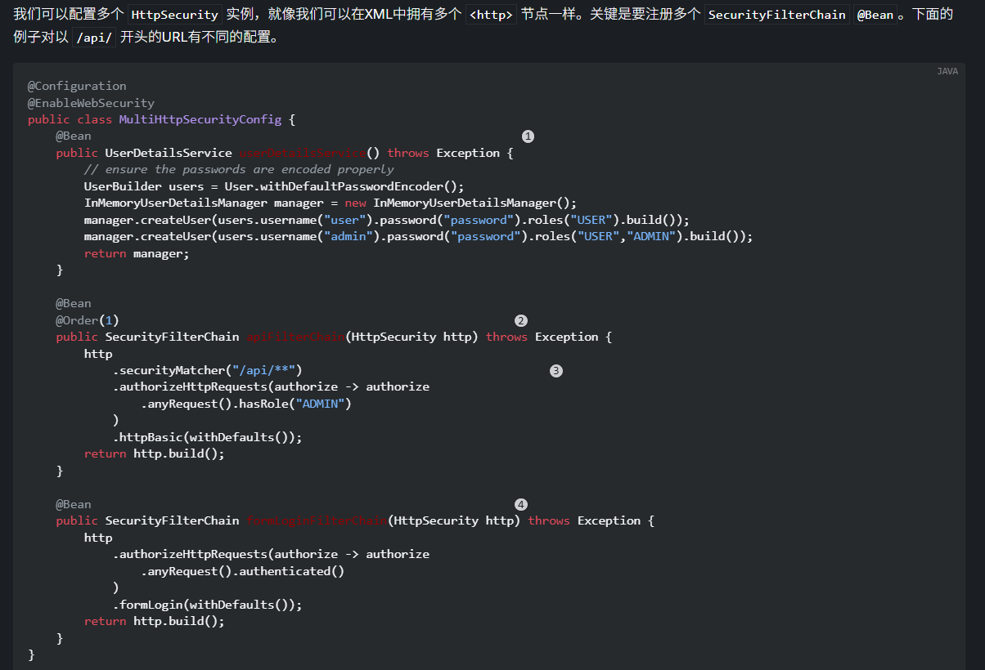Click .securityMatcher("/api/**") line

(x=207, y=370)
